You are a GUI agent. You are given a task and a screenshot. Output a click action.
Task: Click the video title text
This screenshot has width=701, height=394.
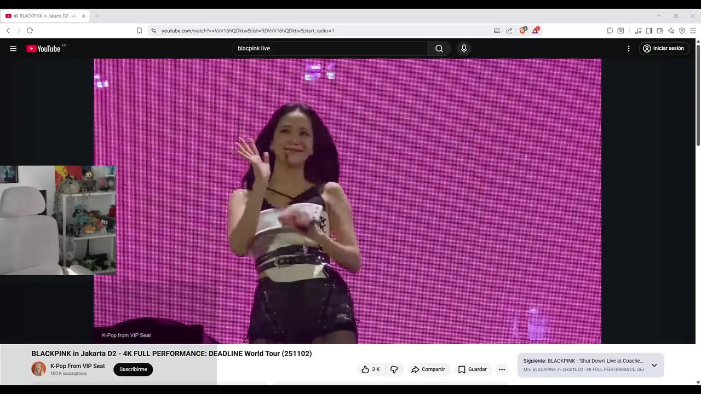tap(171, 354)
